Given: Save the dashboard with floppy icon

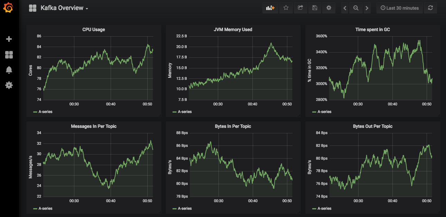Looking at the screenshot, I should coord(314,8).
